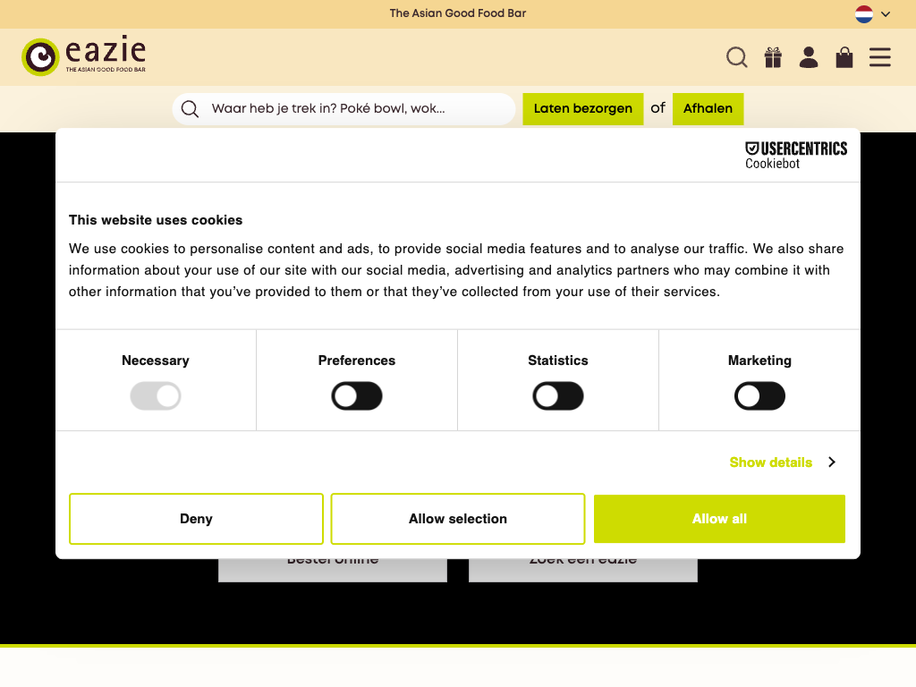Enable the Preferences cookies toggle
Image resolution: width=916 pixels, height=687 pixels.
(x=357, y=396)
